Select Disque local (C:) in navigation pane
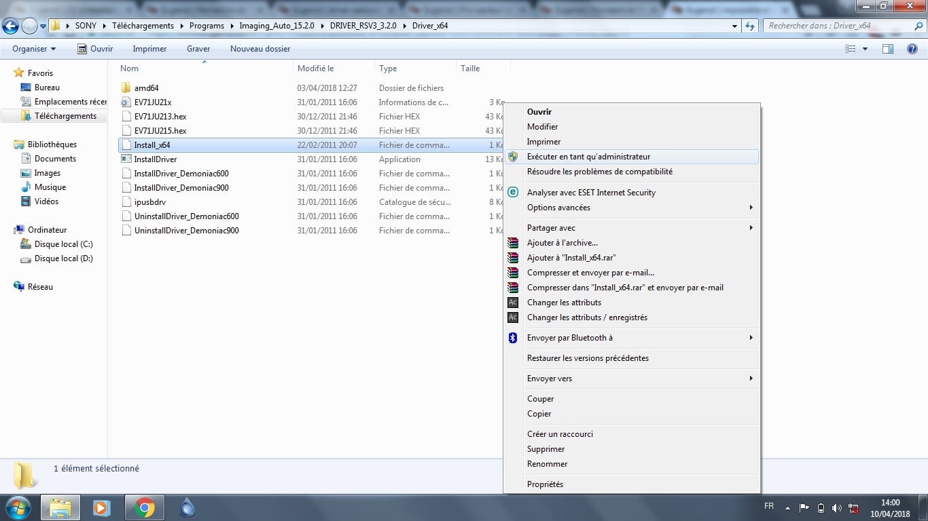The height and width of the screenshot is (521, 928). [x=63, y=244]
